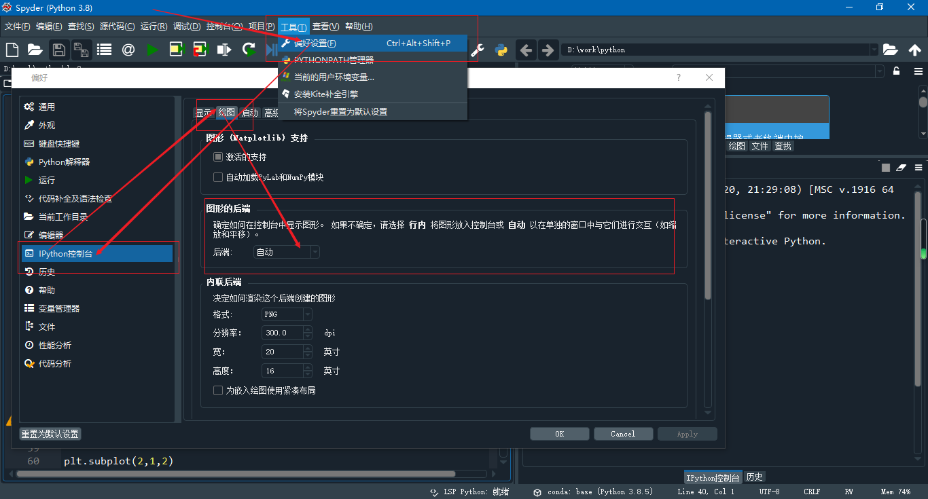Click the Apply button
The width and height of the screenshot is (928, 499).
pyautogui.click(x=687, y=433)
